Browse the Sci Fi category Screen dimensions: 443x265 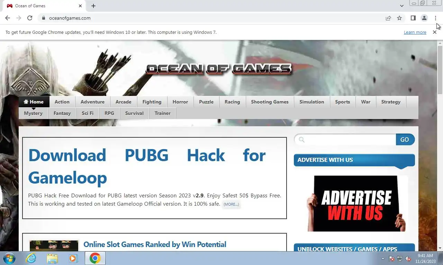(88, 113)
